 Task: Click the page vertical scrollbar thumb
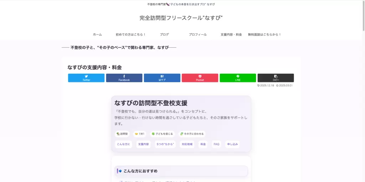coord(364,16)
